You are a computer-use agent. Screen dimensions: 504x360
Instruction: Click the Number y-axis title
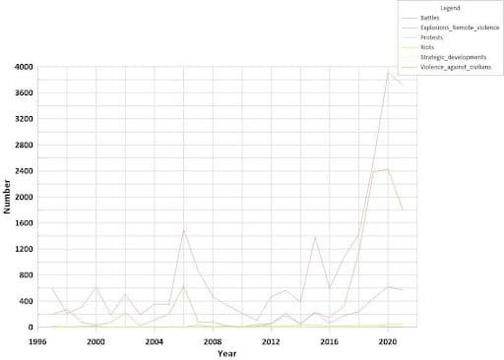pos(7,197)
